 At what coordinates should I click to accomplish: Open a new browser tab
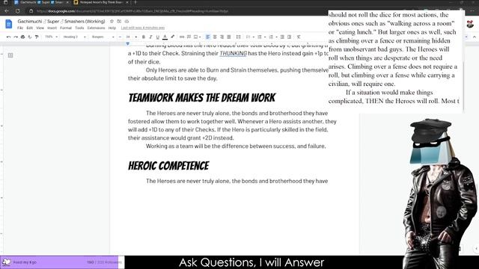[x=135, y=2]
